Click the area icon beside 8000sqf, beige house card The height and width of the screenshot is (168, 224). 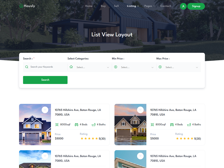coord(152,125)
